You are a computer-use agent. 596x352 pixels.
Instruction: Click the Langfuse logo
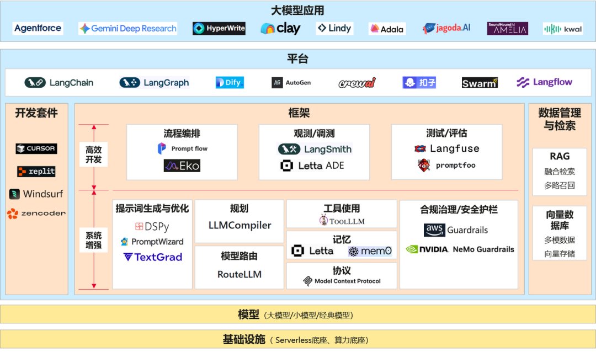coord(447,148)
